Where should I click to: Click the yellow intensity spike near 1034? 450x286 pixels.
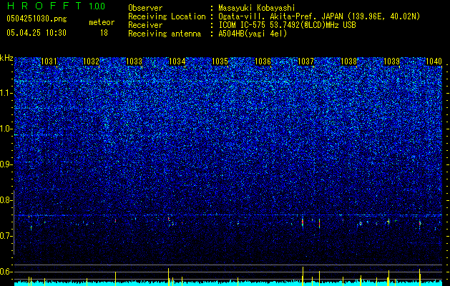point(168,277)
